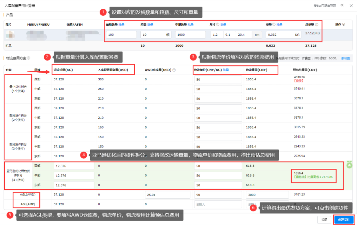Viewport: 357px width, 225px height.
Task: Select the estimated total 3740.41 value
Action: [x=299, y=89]
